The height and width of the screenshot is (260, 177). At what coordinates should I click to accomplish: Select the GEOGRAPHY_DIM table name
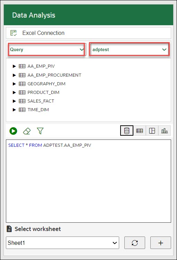46,84
